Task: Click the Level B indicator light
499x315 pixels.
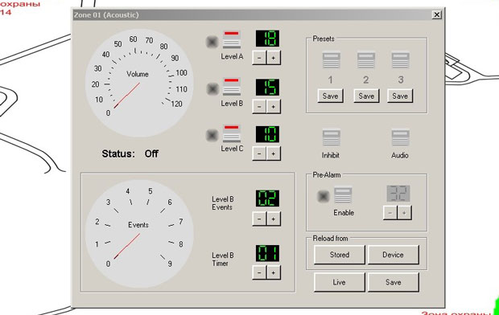Action: point(212,89)
